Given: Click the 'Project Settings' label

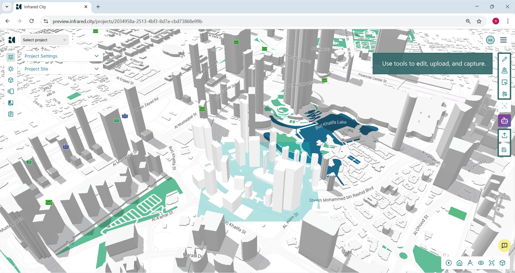Looking at the screenshot, I should pyautogui.click(x=41, y=56).
